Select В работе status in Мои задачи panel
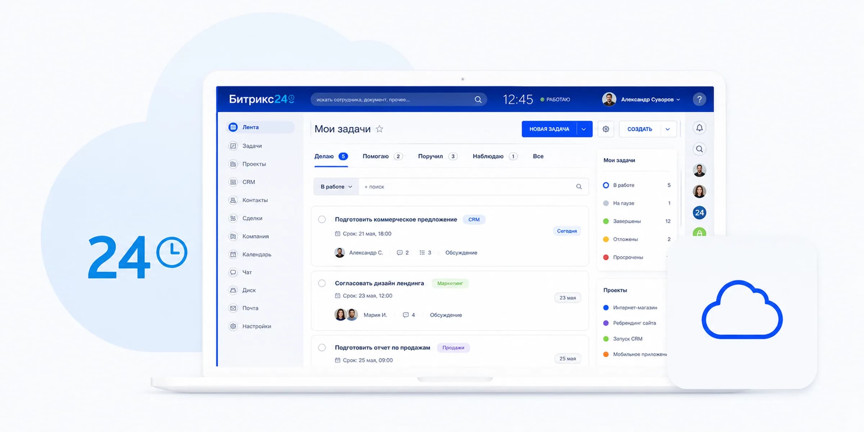The image size is (864, 432). [x=637, y=185]
